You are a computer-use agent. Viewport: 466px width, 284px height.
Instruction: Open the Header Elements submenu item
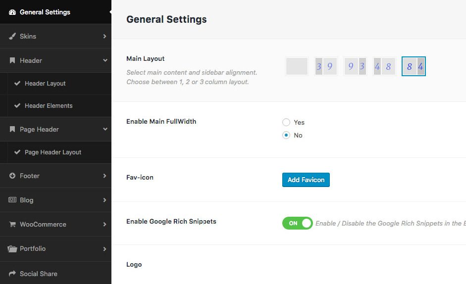49,105
